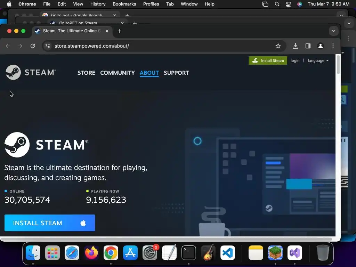Open the File menu
356x267 pixels.
coord(47,4)
